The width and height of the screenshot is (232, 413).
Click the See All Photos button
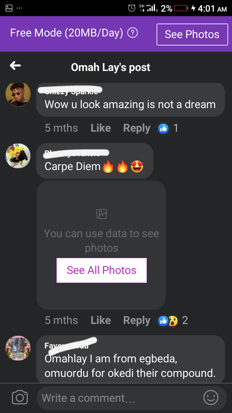(x=101, y=270)
